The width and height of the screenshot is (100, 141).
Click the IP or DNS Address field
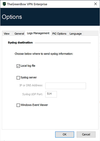(65, 86)
